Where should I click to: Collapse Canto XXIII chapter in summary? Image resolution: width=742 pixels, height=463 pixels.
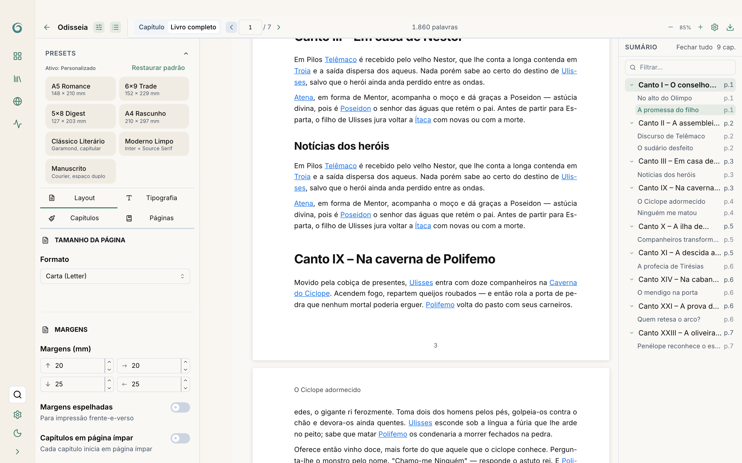632,333
